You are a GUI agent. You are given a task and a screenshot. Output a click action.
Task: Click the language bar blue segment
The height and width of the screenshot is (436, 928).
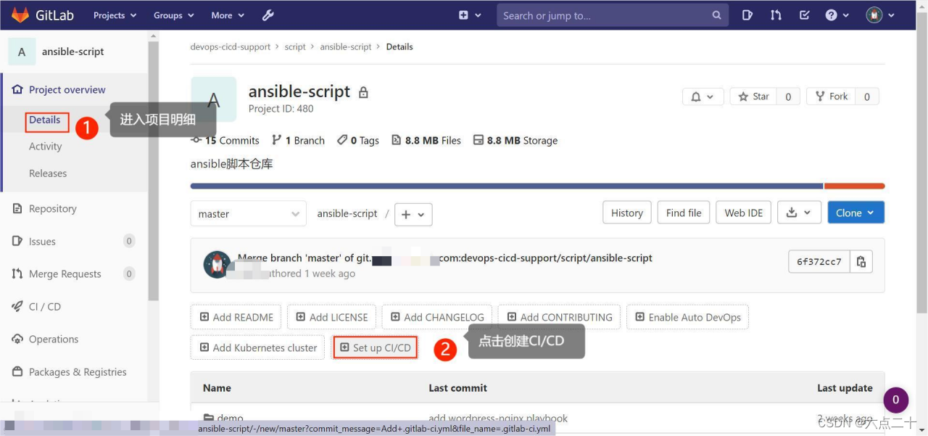(507, 186)
